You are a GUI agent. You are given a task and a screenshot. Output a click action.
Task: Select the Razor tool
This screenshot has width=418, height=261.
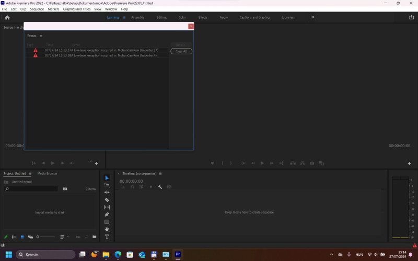coord(107,200)
